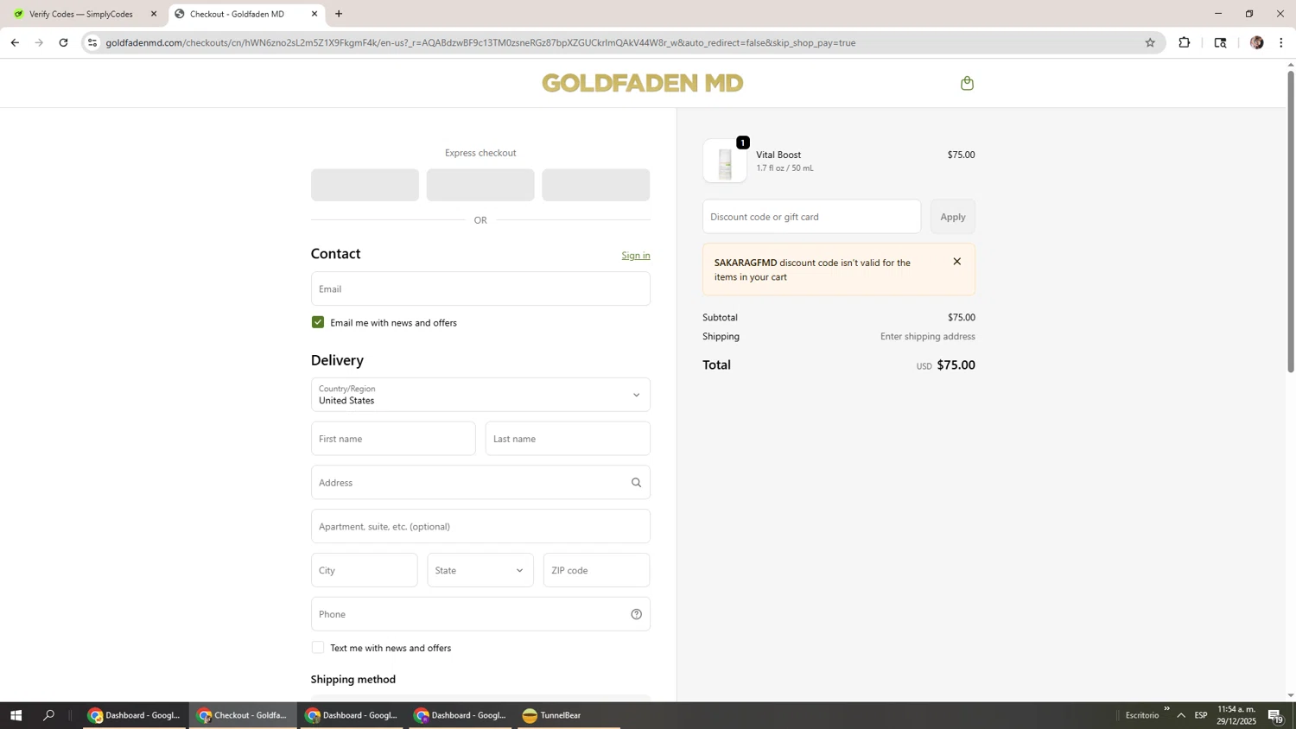
Task: Close the Verify Codes SimplyCodes tab
Action: click(154, 14)
